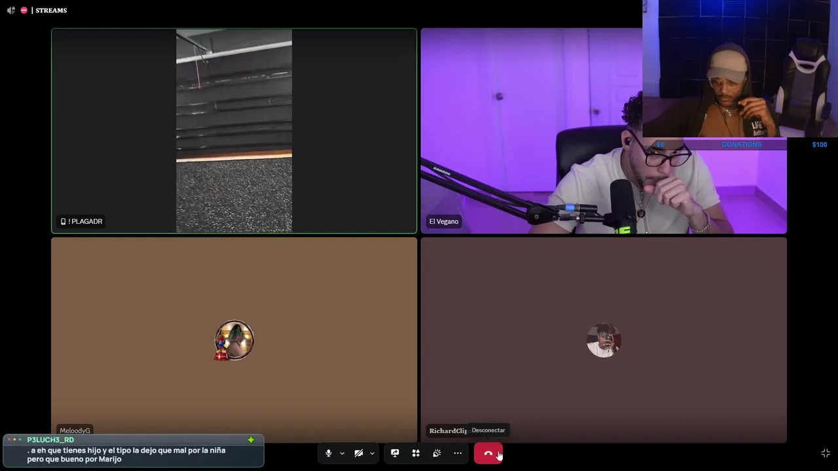Turn on the camera
838x471 pixels.
pyautogui.click(x=359, y=453)
